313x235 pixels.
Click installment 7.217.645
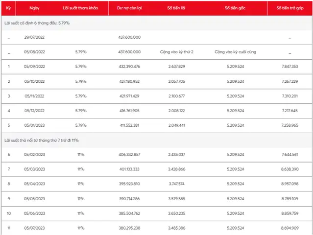click(x=290, y=111)
